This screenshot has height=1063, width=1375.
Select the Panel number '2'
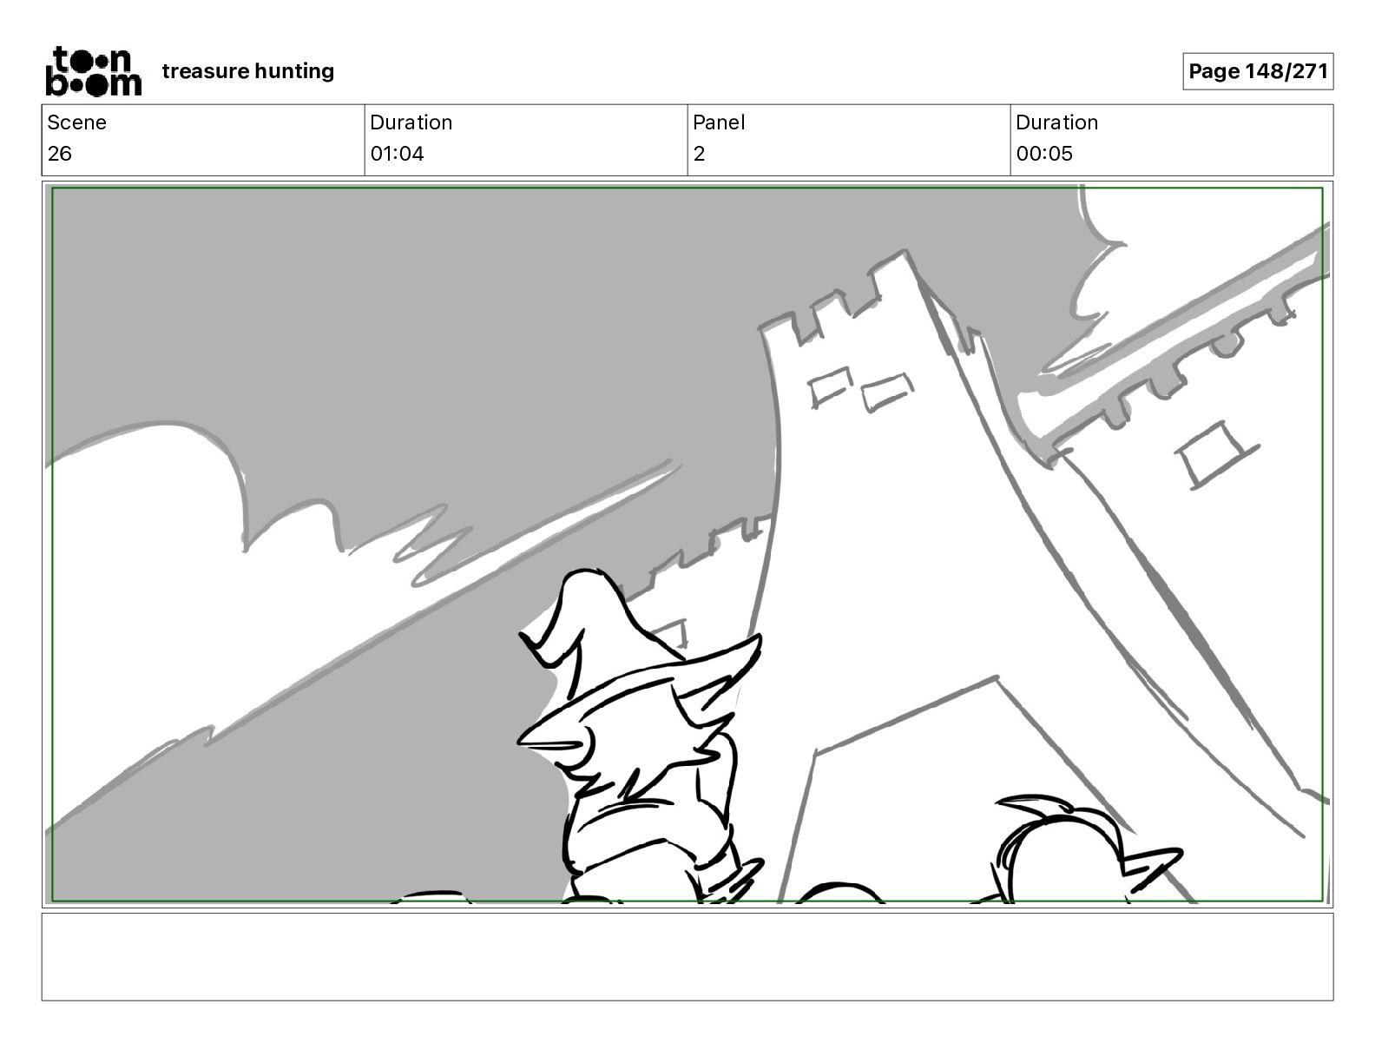pos(699,154)
